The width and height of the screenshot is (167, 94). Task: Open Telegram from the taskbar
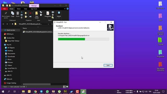tap(41, 92)
